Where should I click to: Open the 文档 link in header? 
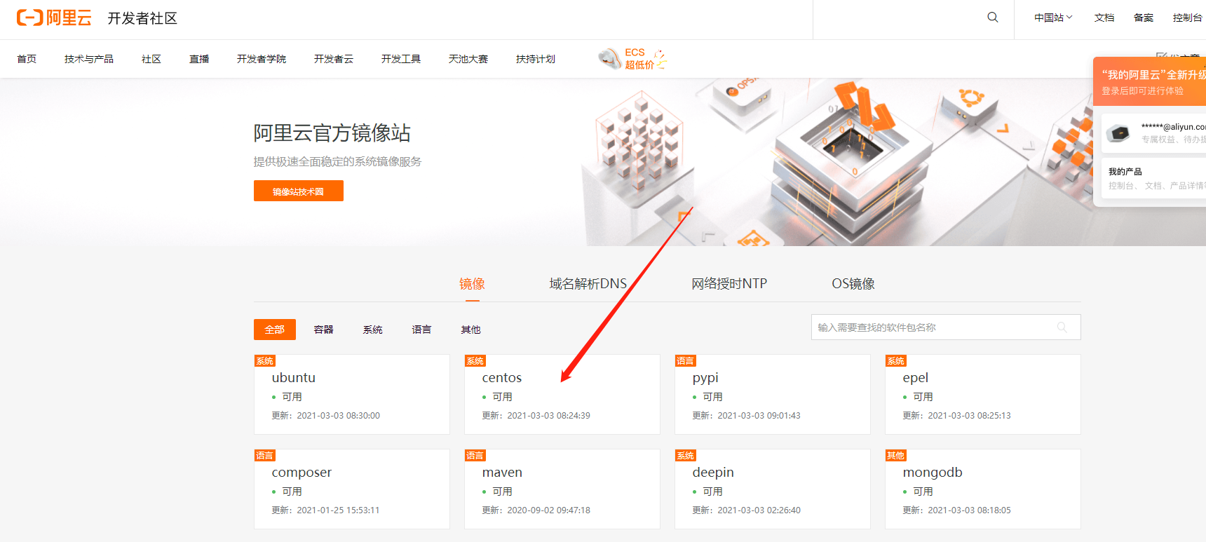coord(1104,18)
